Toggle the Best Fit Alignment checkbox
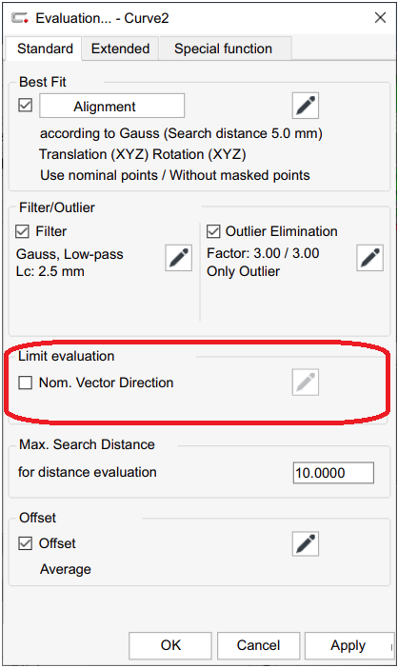398x668 pixels. coord(25,105)
